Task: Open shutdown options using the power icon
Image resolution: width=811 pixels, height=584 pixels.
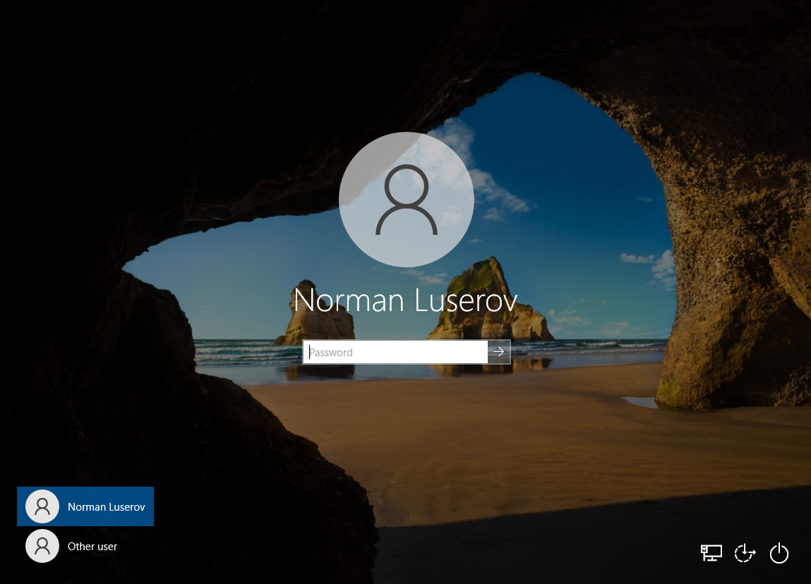Action: point(779,553)
